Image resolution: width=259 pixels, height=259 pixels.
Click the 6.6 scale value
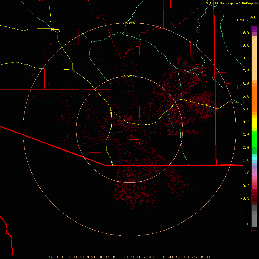[x=246, y=83]
